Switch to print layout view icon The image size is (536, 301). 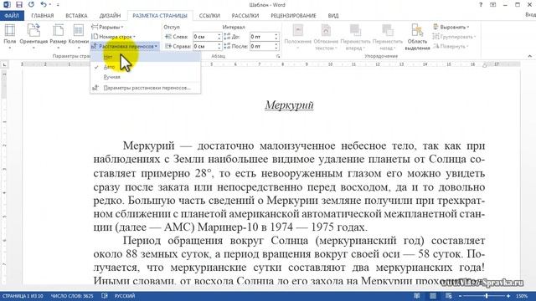(433, 296)
